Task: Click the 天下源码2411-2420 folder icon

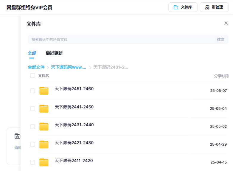Action: pyautogui.click(x=44, y=162)
